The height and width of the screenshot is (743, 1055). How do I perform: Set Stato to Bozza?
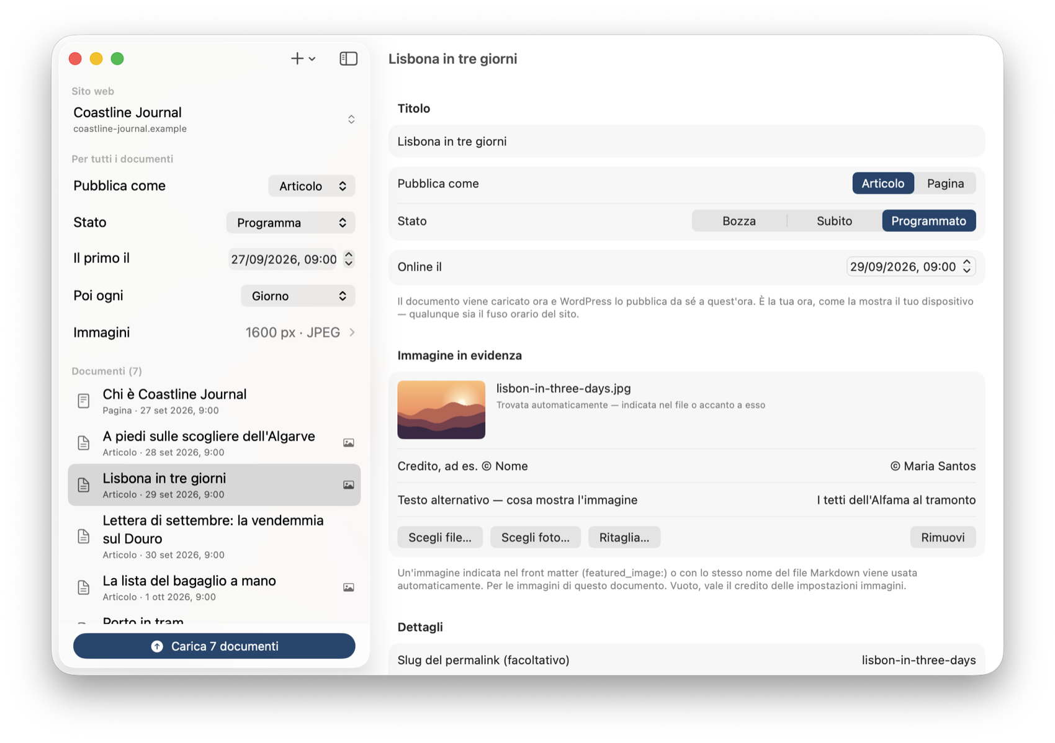[738, 221]
